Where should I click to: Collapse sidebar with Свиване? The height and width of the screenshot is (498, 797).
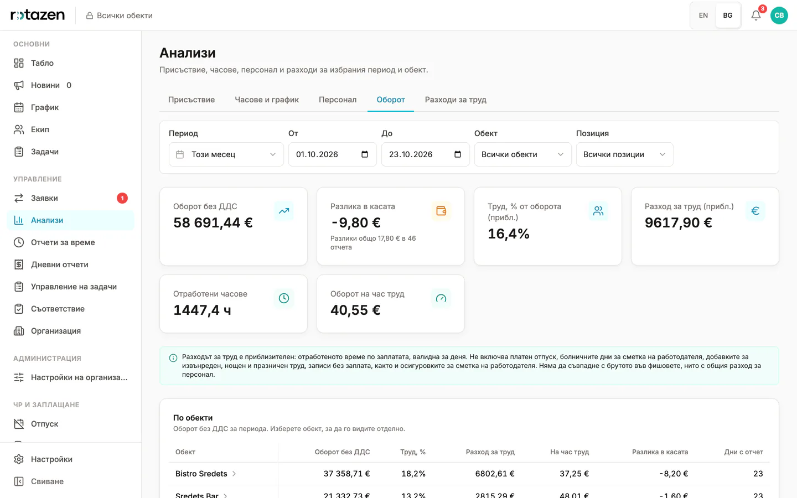click(71, 481)
